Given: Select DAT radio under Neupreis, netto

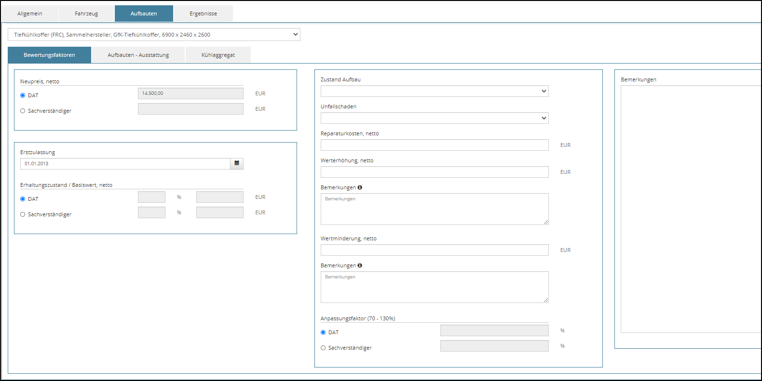Looking at the screenshot, I should click(x=23, y=95).
